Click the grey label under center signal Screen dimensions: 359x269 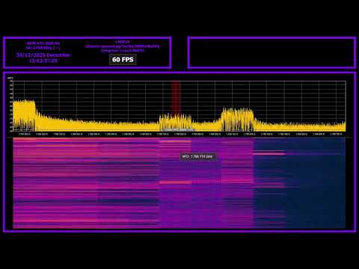pos(177,130)
